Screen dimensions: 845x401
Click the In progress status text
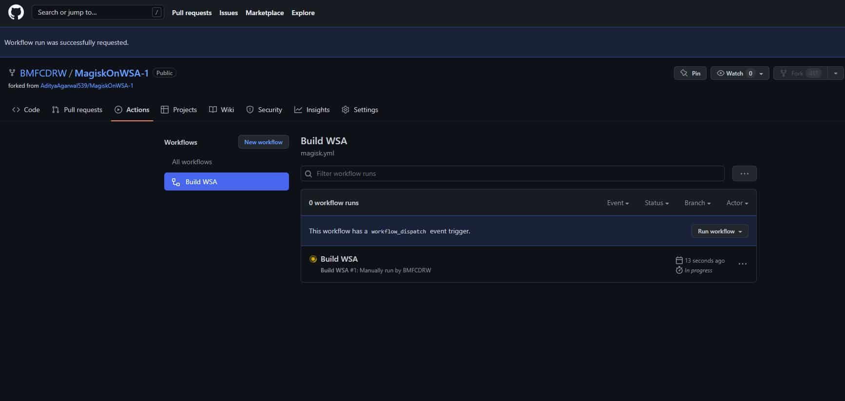698,270
